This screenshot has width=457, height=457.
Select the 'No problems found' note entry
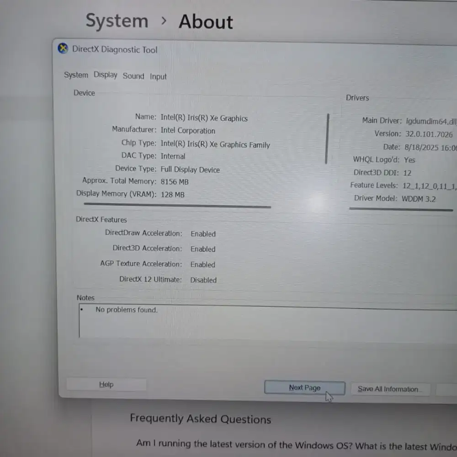(126, 309)
